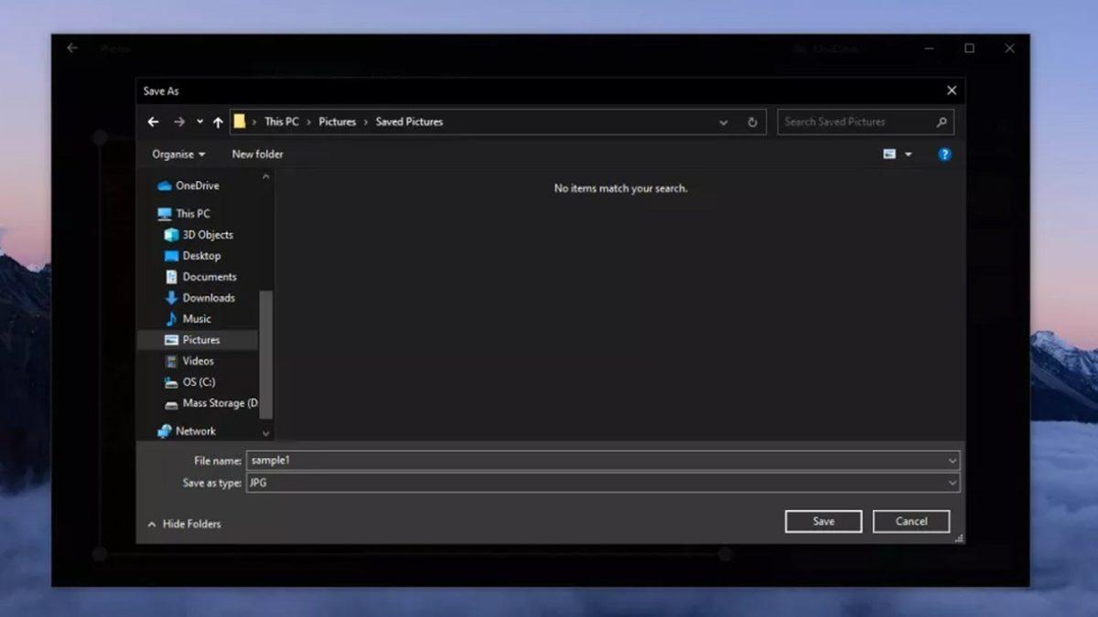Click the Up one level arrow
1098x617 pixels.
[x=218, y=122]
